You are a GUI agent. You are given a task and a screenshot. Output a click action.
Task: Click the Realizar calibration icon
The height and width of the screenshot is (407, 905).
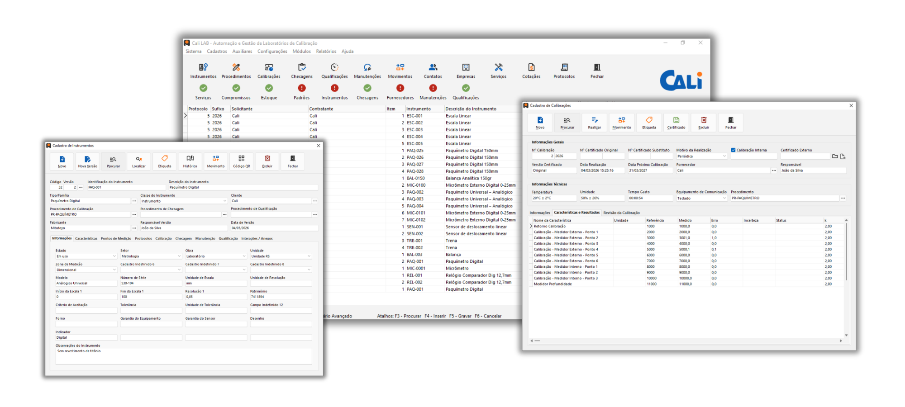[594, 123]
